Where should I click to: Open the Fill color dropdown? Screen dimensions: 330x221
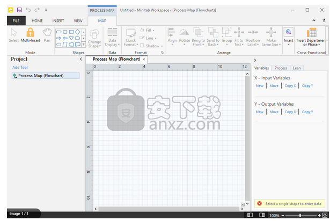pyautogui.click(x=147, y=31)
